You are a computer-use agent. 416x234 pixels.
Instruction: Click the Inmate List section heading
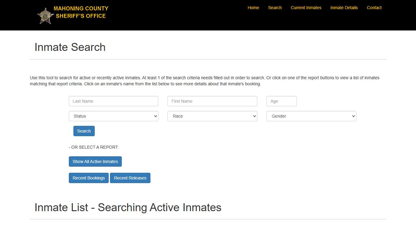point(128,207)
